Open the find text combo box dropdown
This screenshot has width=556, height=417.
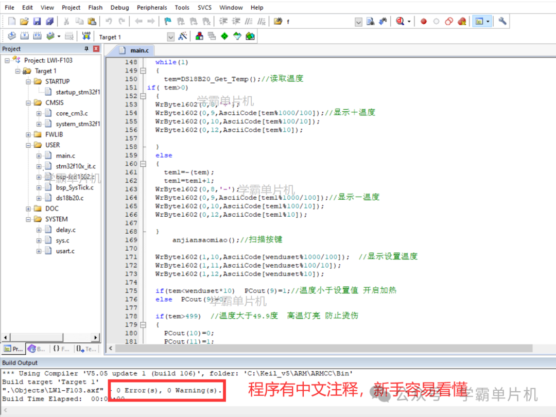pos(358,22)
